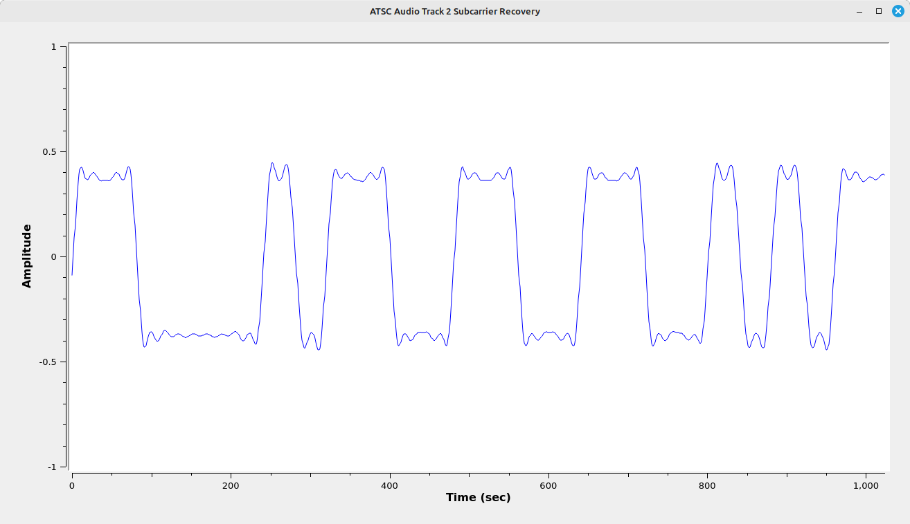
Task: Maximize the ATSC plot window
Action: coord(879,11)
